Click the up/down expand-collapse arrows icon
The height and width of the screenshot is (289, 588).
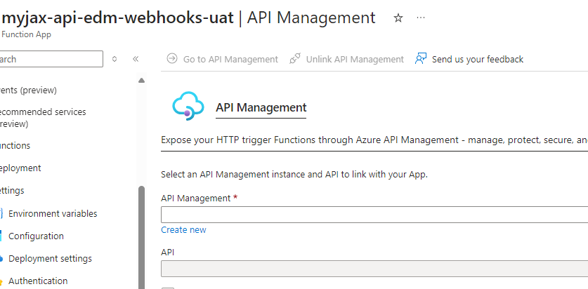tap(115, 59)
